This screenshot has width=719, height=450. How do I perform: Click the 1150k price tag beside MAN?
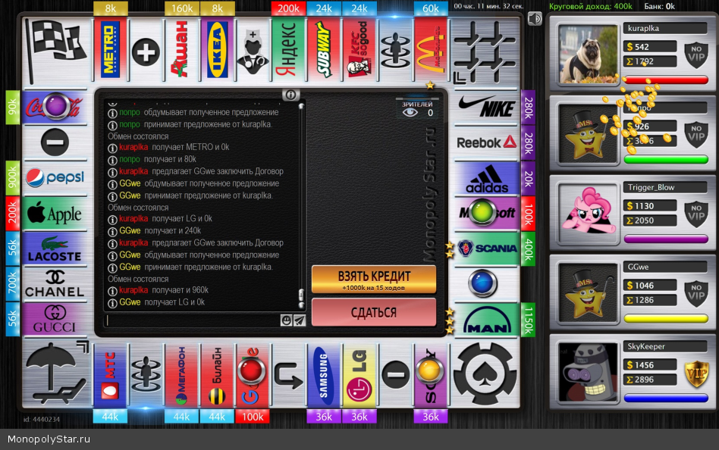coord(528,320)
